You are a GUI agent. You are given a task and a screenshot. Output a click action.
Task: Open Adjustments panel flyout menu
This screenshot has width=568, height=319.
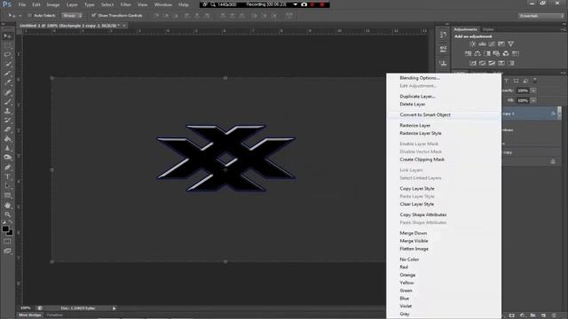564,29
